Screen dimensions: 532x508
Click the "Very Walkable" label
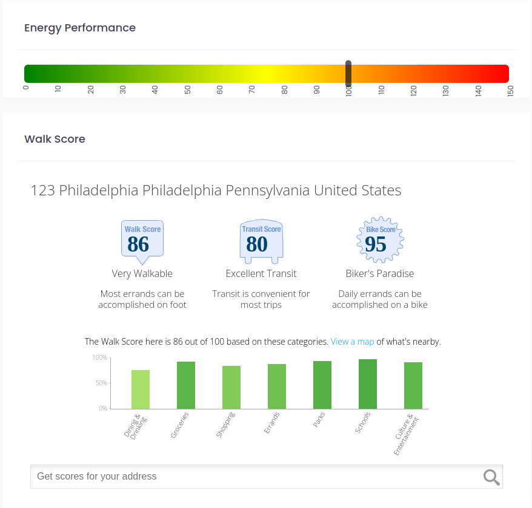(x=142, y=273)
